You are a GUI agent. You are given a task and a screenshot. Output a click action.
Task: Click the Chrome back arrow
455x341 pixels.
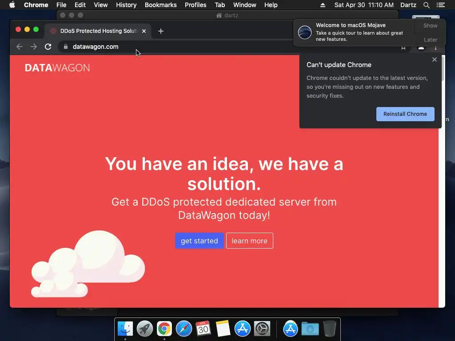click(x=20, y=47)
